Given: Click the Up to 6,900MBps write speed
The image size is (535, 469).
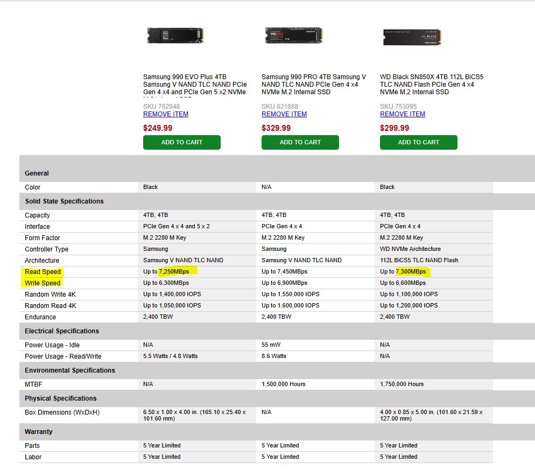Looking at the screenshot, I should 284,283.
